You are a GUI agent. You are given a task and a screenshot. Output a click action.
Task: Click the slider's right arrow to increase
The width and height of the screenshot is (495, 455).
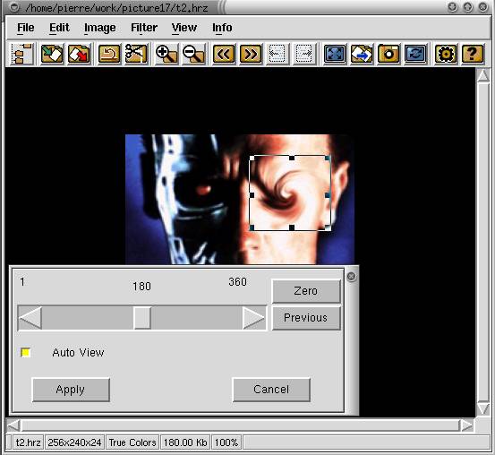click(x=254, y=318)
